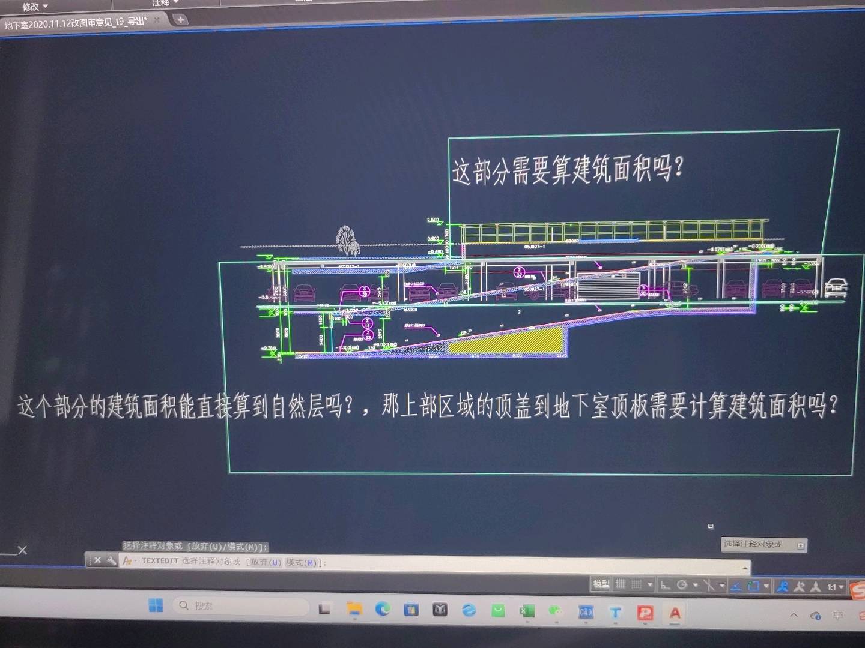Expand the 注释 (Annotation) ribbon panel
Image resolution: width=865 pixels, height=648 pixels.
[165, 3]
